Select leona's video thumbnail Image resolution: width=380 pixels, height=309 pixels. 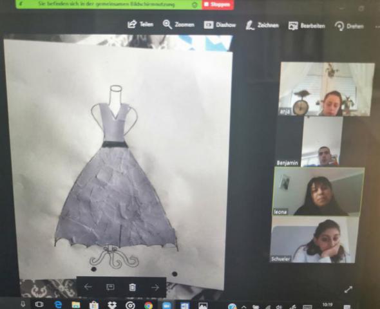tap(318, 191)
